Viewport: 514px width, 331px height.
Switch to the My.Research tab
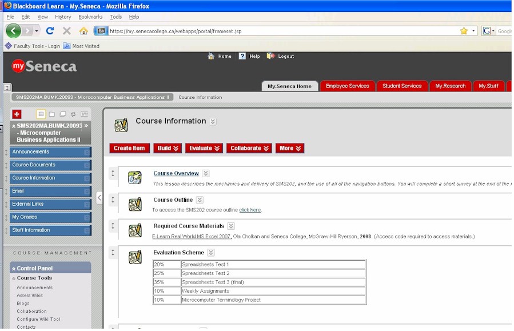(x=450, y=86)
